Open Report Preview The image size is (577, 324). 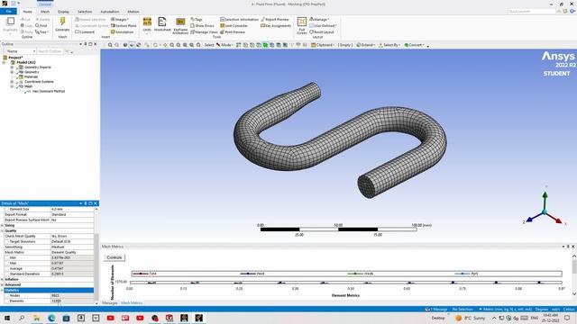pyautogui.click(x=275, y=19)
